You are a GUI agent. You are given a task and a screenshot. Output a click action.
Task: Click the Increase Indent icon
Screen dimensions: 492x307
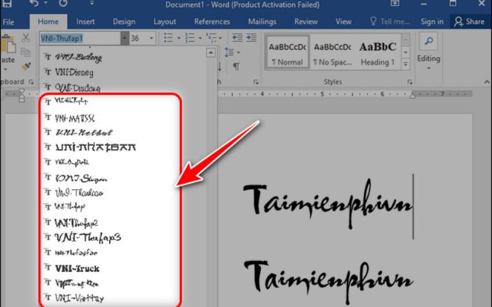(251, 37)
